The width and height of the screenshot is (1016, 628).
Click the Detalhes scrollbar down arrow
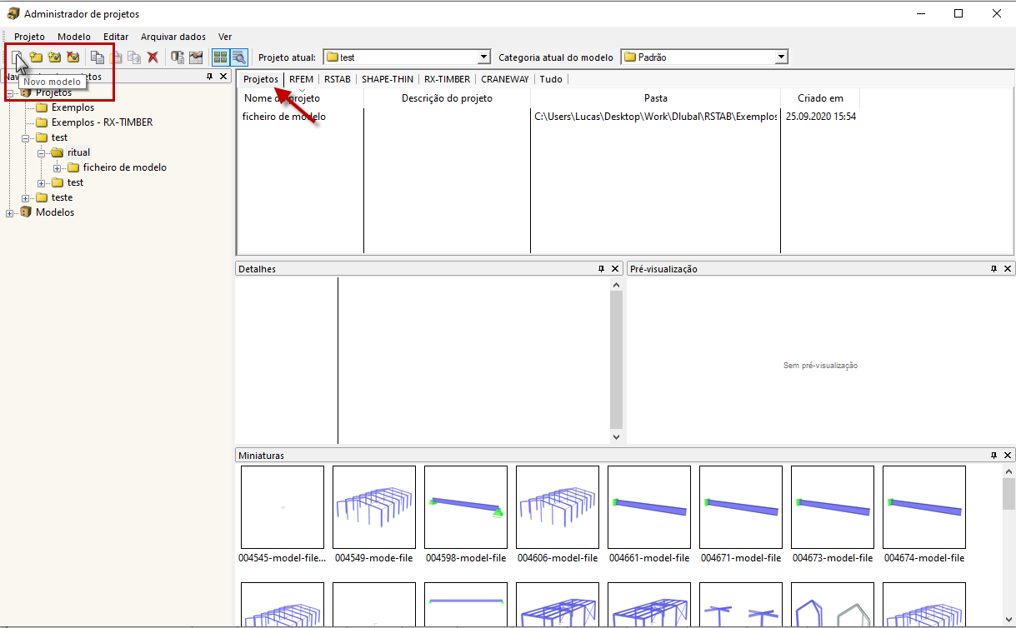(616, 436)
